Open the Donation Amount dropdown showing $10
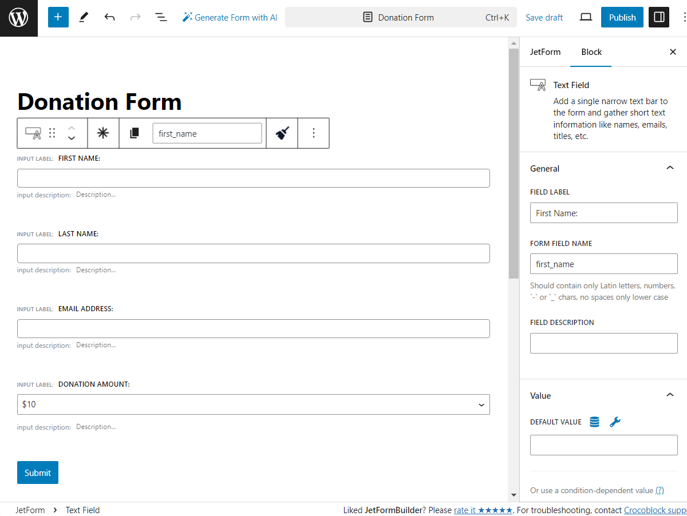Screen dimensions: 687x516 click(253, 404)
